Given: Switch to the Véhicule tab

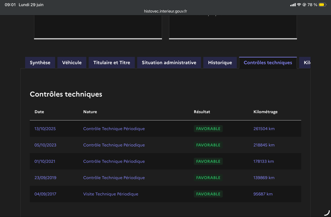Looking at the screenshot, I should pos(72,63).
